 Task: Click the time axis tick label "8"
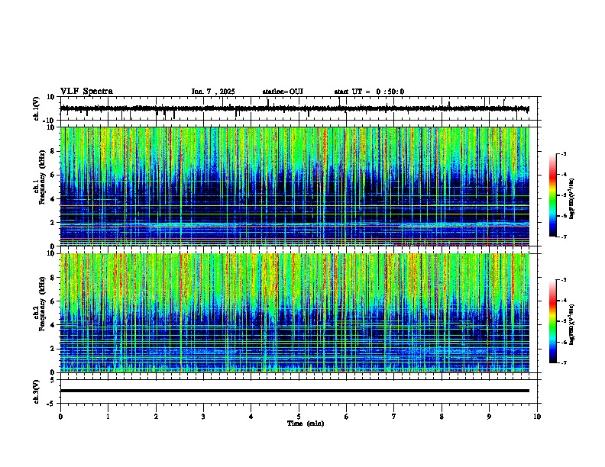click(x=442, y=417)
